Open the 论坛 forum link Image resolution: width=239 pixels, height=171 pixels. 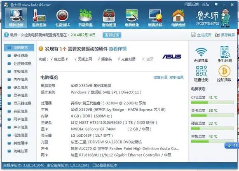[x=206, y=5]
